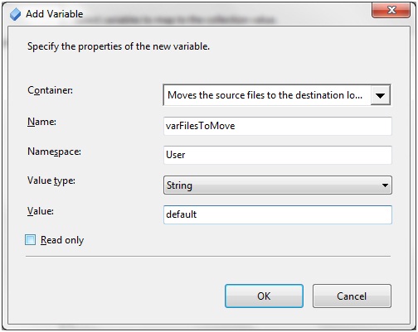The width and height of the screenshot is (418, 332).
Task: Click the Specify the properties instruction text
Action: point(119,46)
